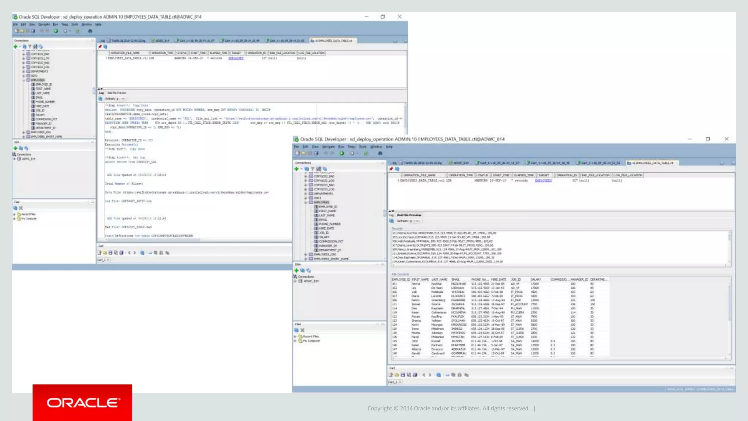Click EMPLOYEES target link in front window

click(x=543, y=181)
